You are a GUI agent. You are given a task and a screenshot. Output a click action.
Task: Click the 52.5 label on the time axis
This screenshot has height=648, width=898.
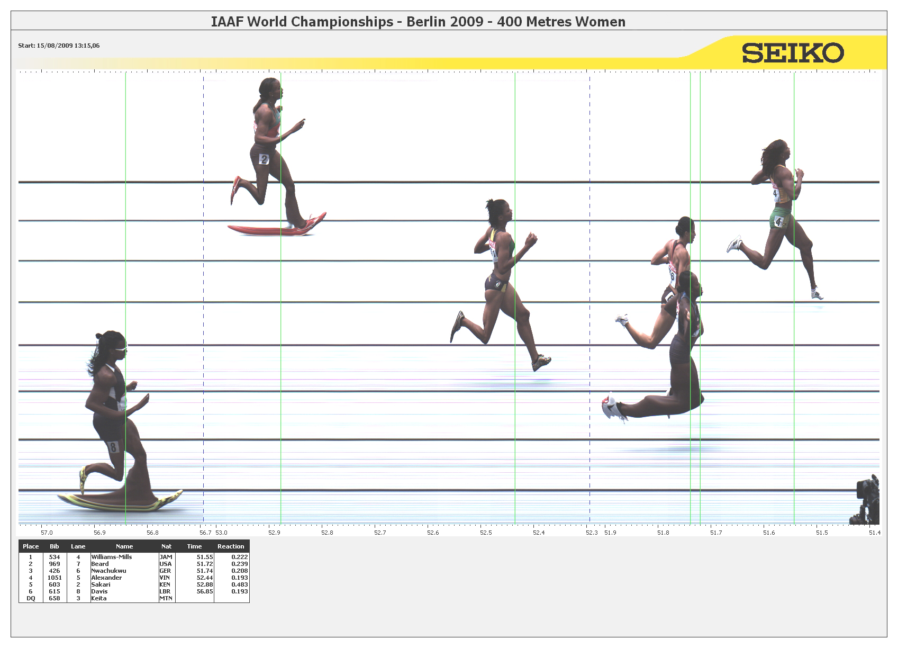[x=486, y=533]
